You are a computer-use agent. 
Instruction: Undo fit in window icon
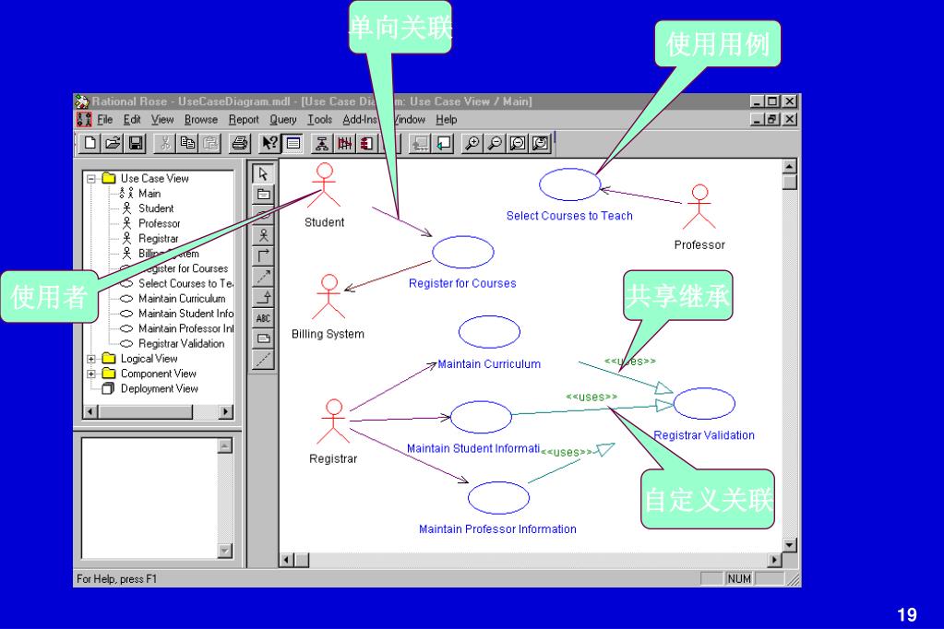click(541, 143)
